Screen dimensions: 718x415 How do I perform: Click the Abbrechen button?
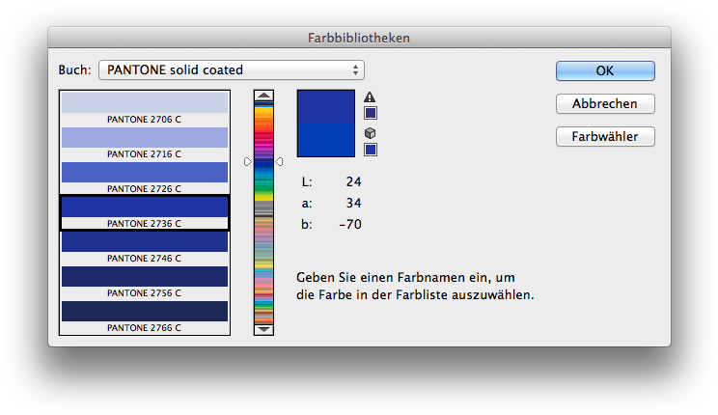605,103
